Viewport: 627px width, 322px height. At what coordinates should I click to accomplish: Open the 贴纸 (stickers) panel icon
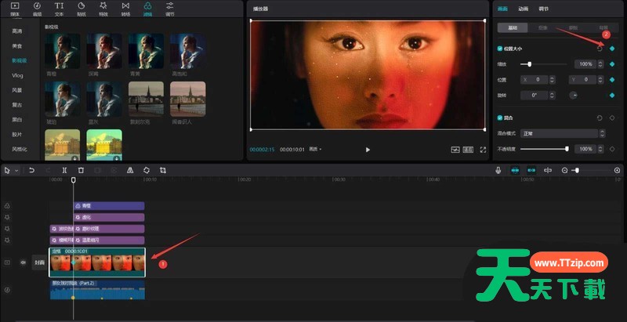tap(82, 9)
